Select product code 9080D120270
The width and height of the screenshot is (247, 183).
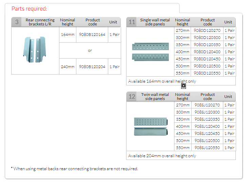[x=207, y=30]
